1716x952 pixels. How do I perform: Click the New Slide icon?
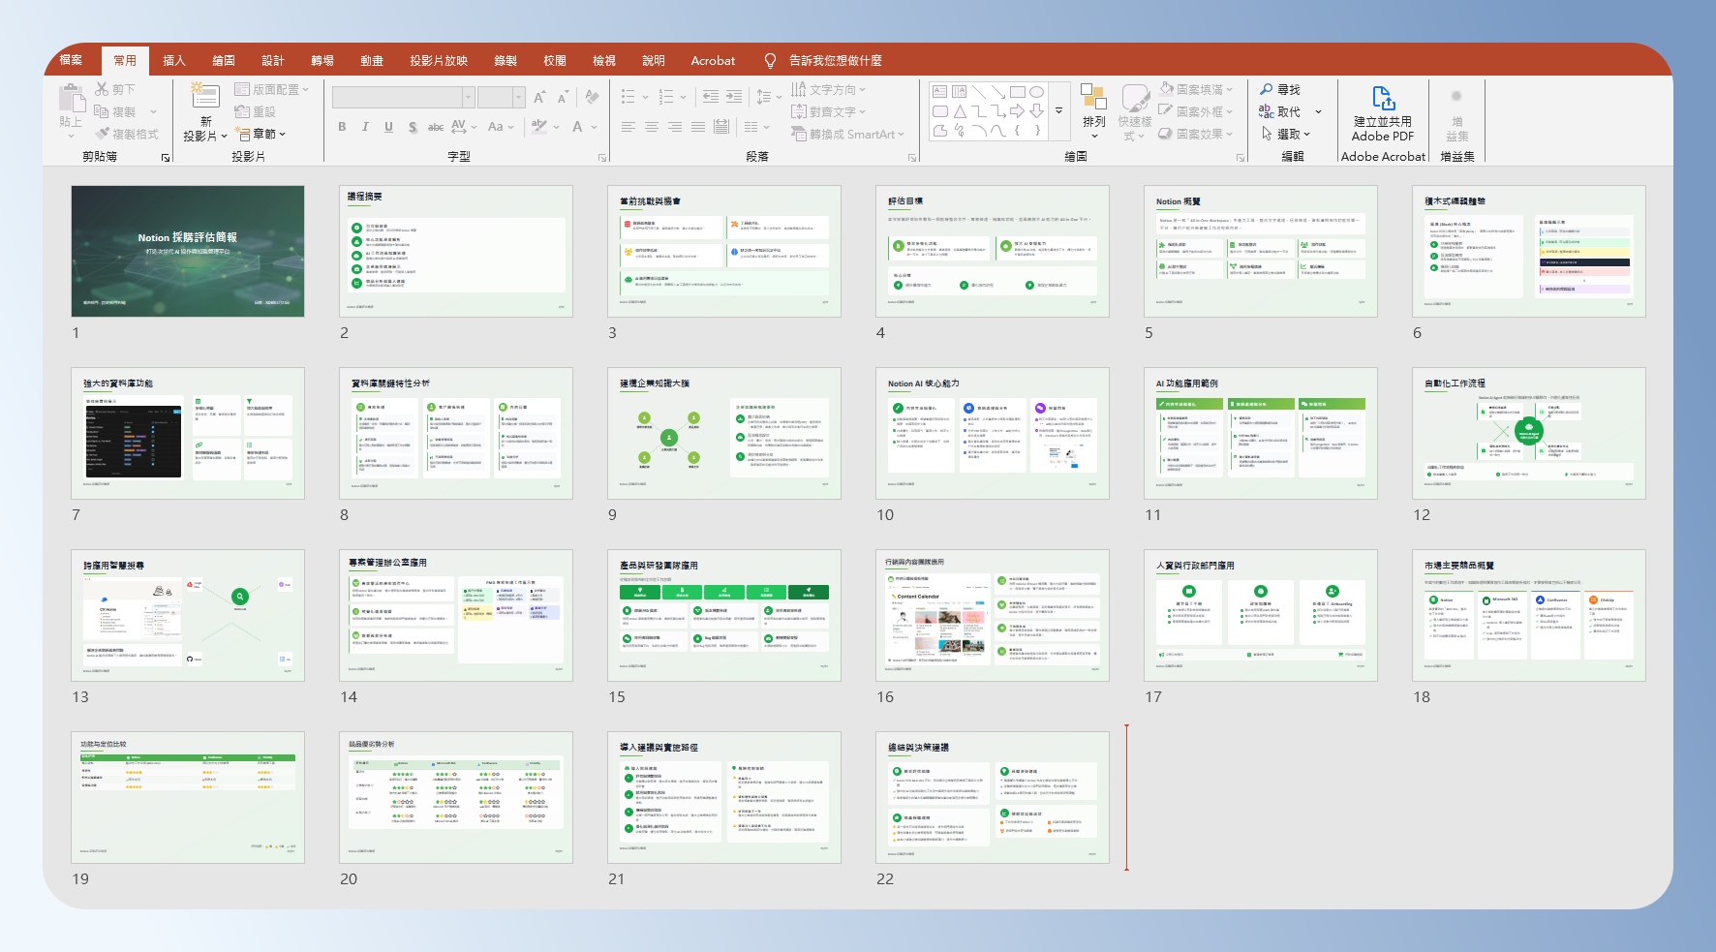click(x=204, y=96)
